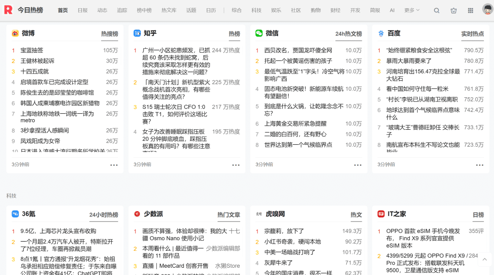Click the user avatar in top-right corner
Viewport: 494px width, 275px height.
pyautogui.click(x=487, y=10)
